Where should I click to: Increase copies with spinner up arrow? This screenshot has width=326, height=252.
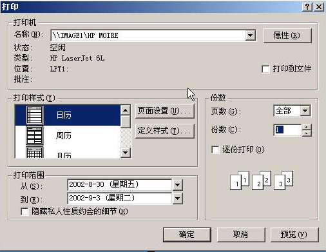click(x=307, y=127)
